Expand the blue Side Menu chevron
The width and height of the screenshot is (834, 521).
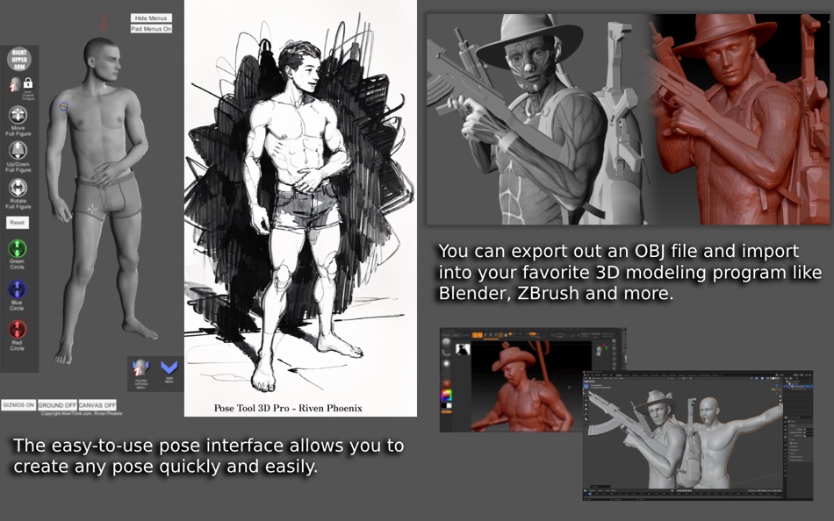coord(168,368)
